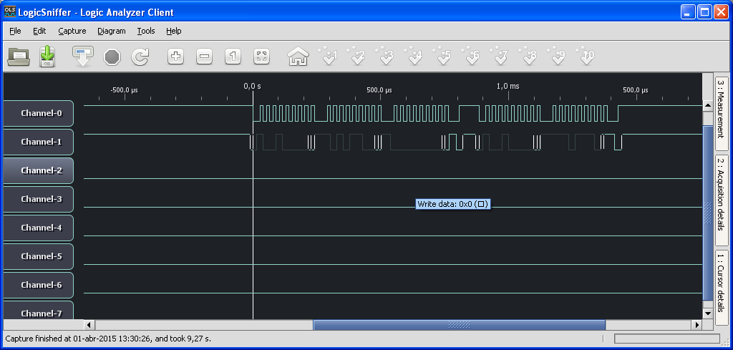Open the Acquisition details side tab
Viewport: 733px width, 350px height.
click(722, 200)
